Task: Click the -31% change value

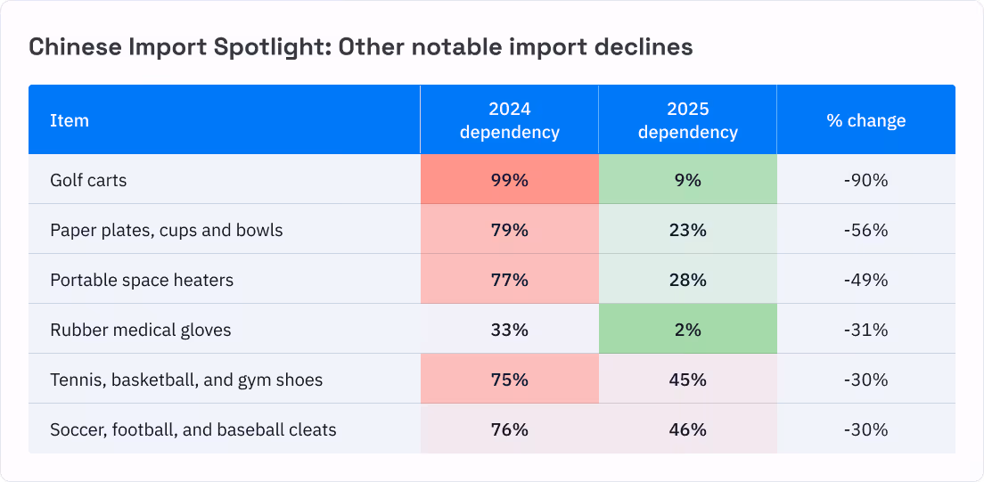Action: point(866,330)
